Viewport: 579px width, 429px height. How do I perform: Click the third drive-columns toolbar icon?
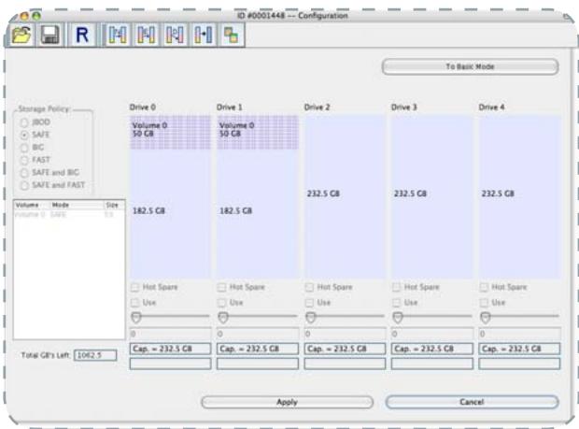(x=175, y=36)
